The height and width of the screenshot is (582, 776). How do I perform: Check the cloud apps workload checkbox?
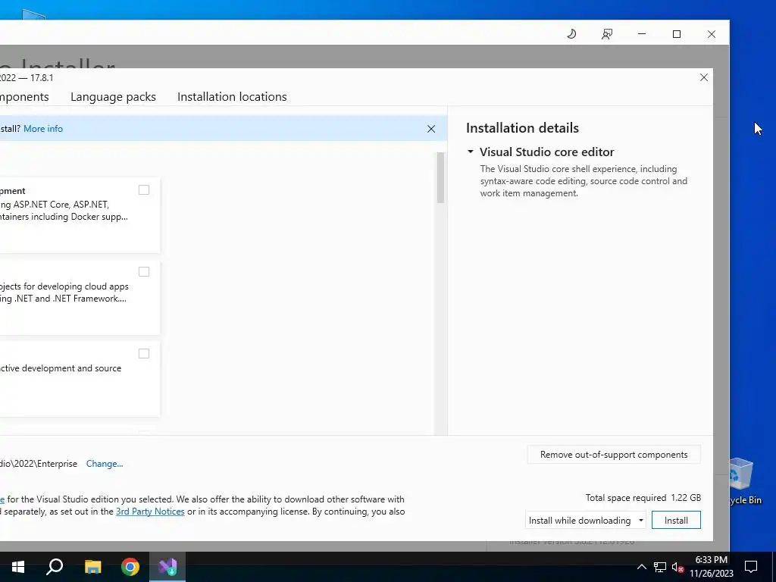pos(144,272)
